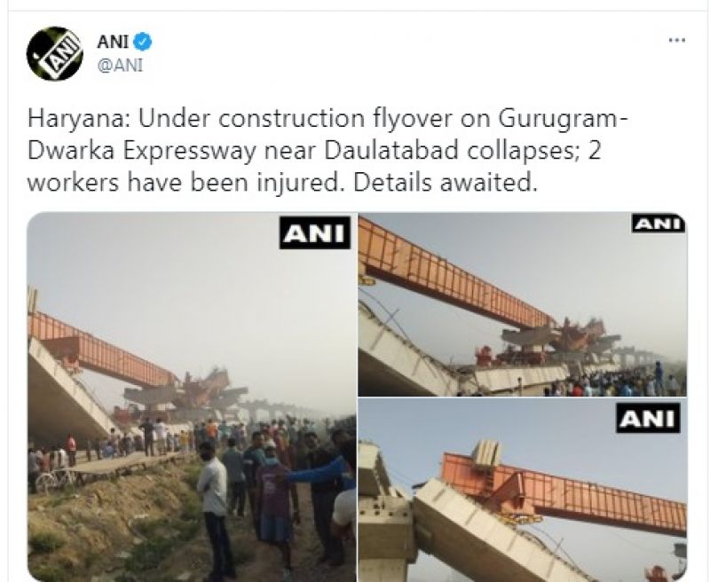
Task: Open the ANI display name link
Action: point(113,42)
